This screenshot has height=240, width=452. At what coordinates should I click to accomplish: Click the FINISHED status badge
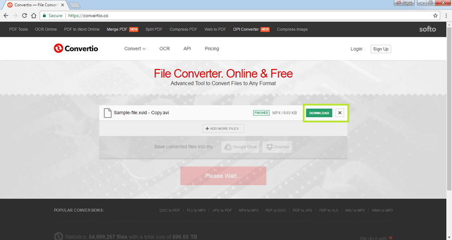point(261,113)
